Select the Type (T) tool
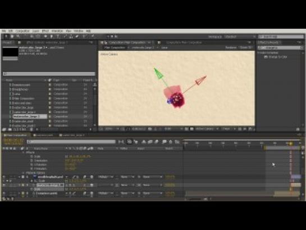 pyautogui.click(x=58, y=37)
